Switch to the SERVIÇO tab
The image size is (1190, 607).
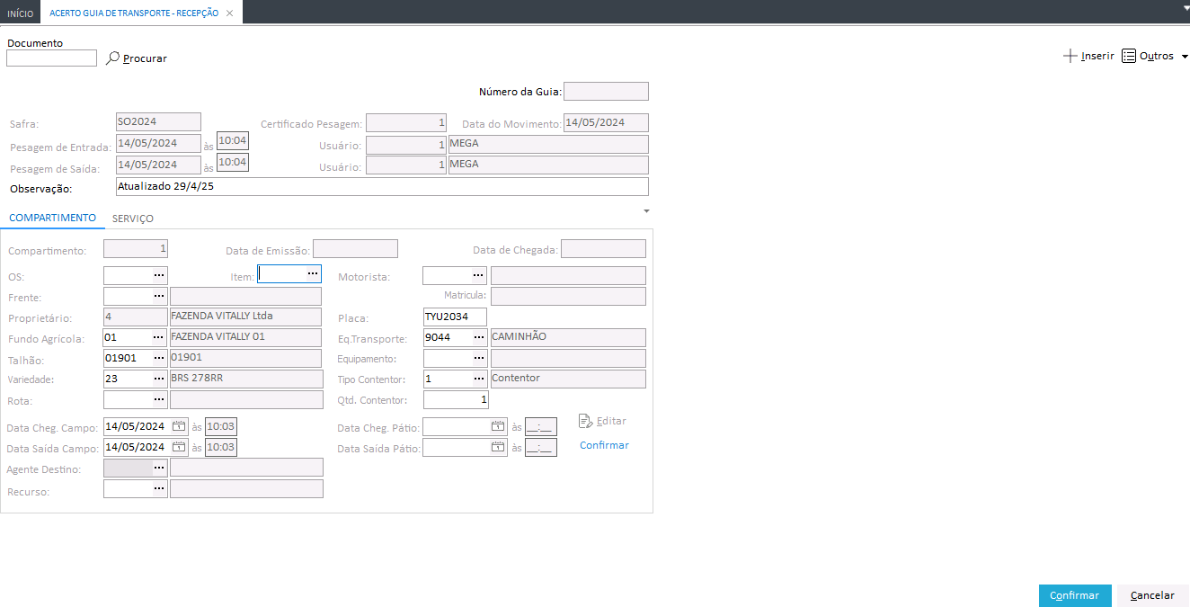(x=133, y=219)
